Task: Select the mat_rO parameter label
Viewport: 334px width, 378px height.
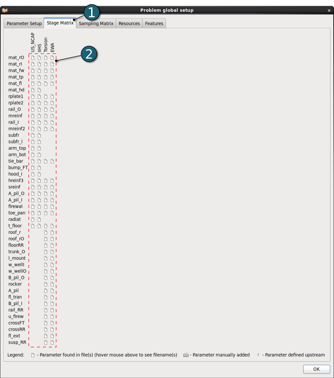Action: [16, 58]
